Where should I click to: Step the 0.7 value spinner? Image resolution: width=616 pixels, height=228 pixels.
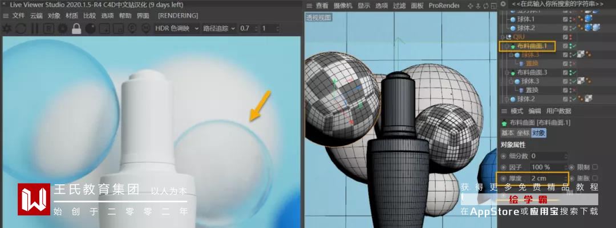pos(257,28)
